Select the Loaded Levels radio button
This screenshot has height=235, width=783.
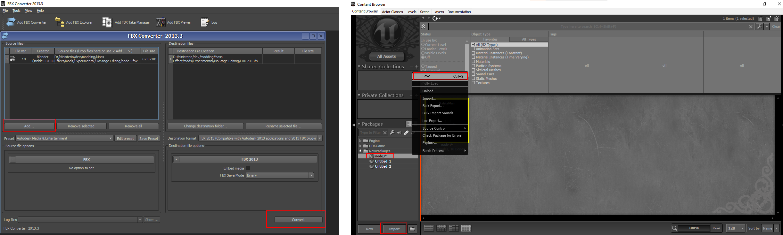click(x=423, y=49)
